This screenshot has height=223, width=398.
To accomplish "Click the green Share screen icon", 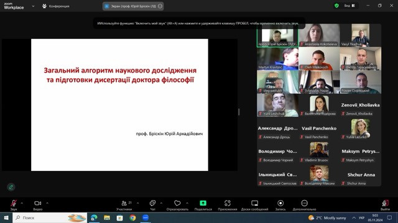I will (203, 203).
